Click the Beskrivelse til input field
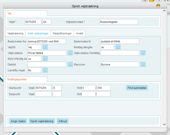The width and height of the screenshot is (170, 135). coord(119,41)
